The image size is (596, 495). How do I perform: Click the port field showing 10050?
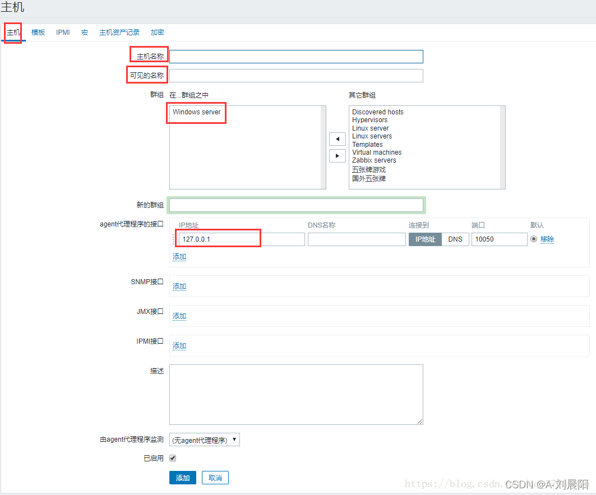499,239
